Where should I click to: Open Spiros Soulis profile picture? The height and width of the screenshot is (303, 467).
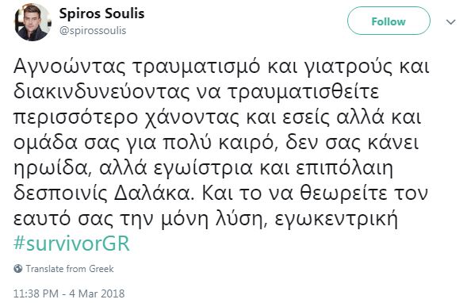(x=33, y=22)
